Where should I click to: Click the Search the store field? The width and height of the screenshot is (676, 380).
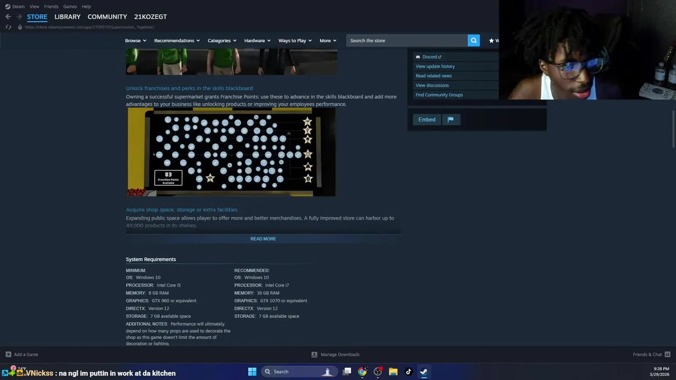point(407,41)
